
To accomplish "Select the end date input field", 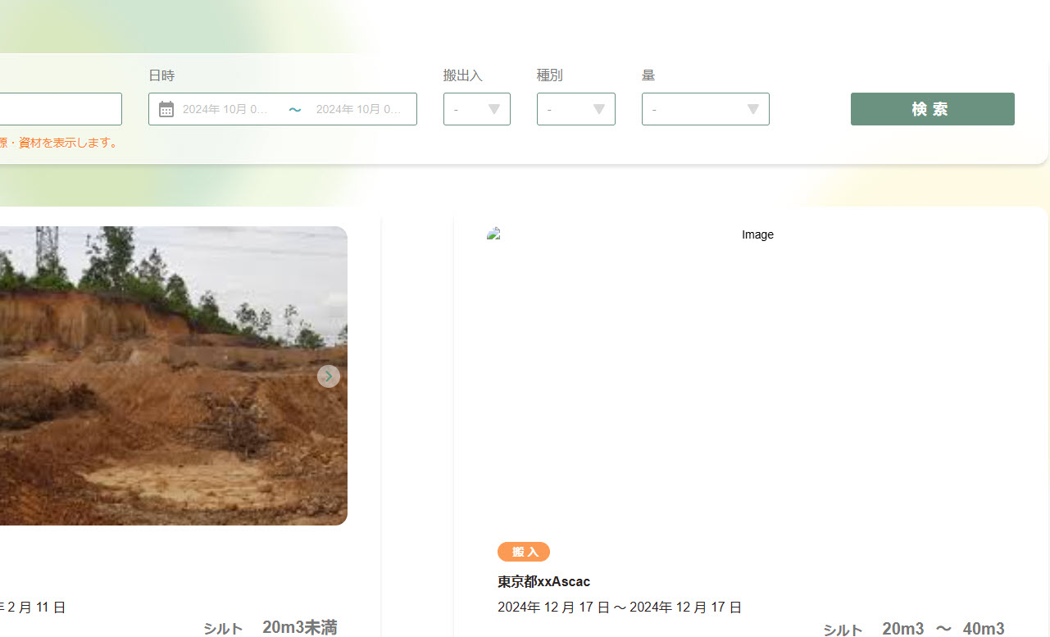I will [359, 109].
